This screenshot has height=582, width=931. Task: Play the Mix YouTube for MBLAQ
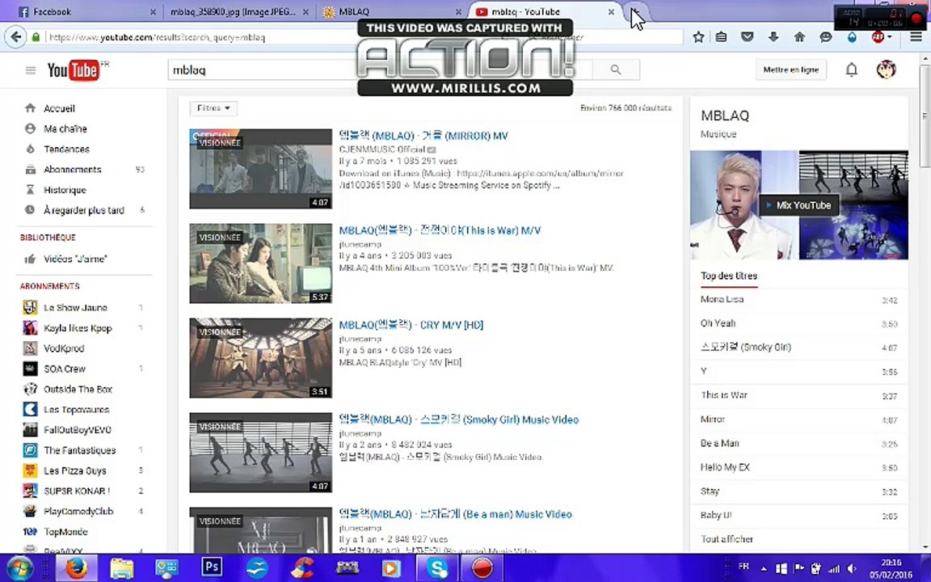798,205
